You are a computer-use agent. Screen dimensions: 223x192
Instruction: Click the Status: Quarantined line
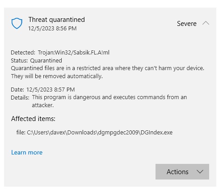36,61
